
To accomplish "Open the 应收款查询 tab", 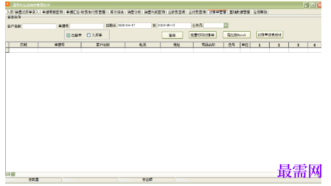I will (176, 12).
